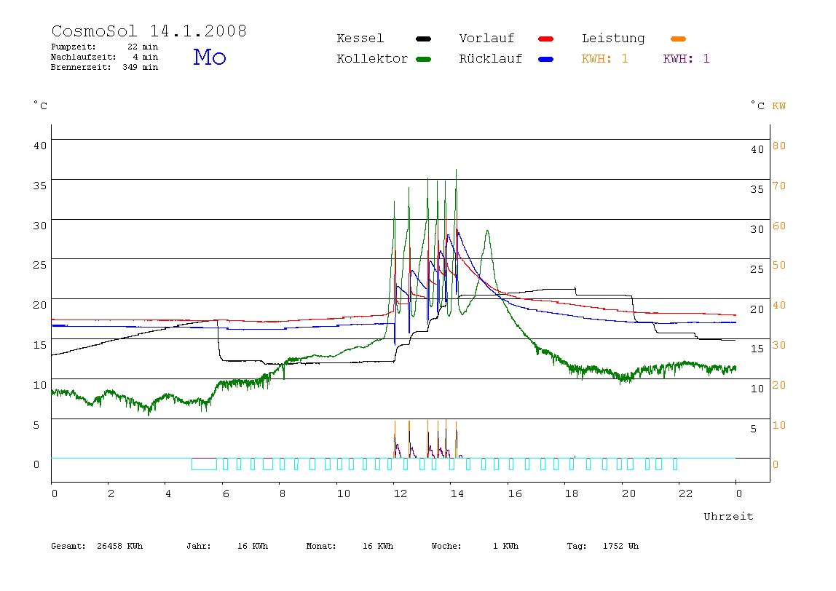Click the "Rücklauf" legend label
836x591 pixels.
491,59
